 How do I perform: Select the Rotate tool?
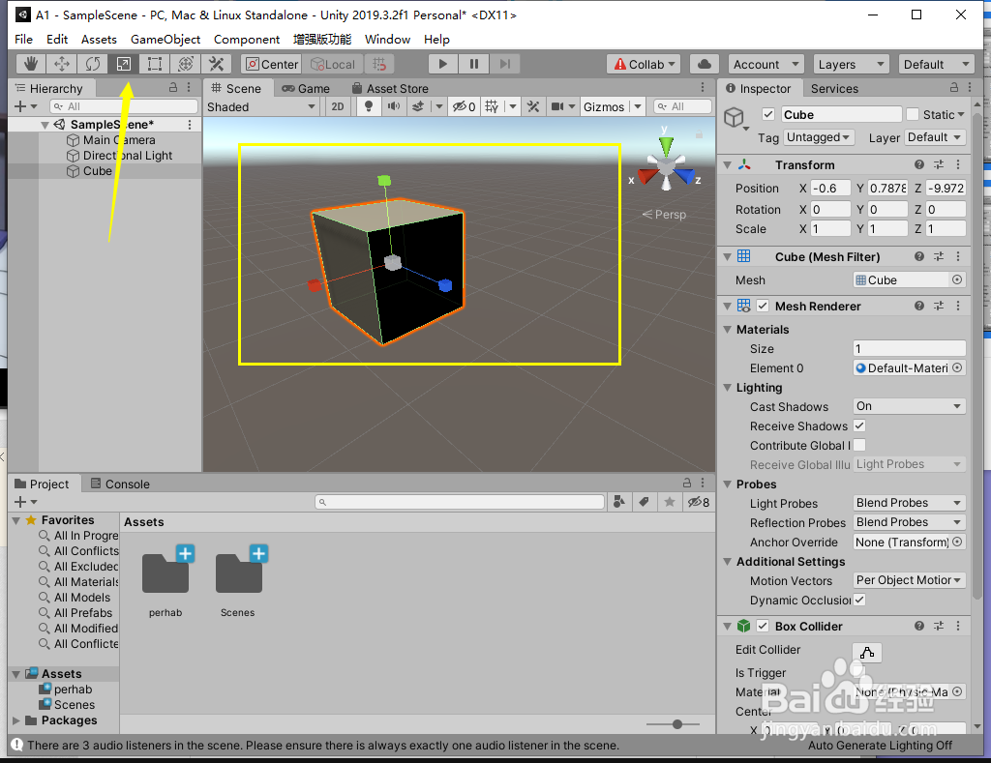(92, 64)
